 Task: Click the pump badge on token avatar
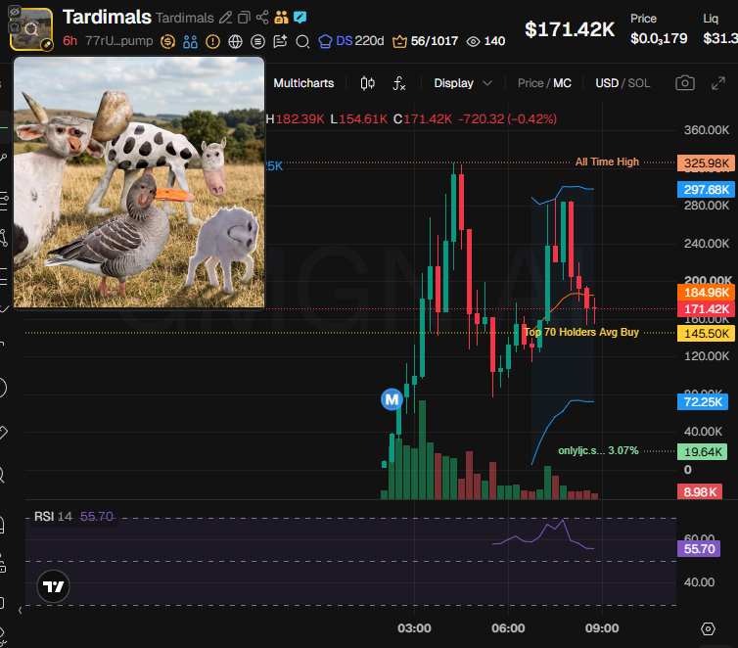tap(47, 45)
